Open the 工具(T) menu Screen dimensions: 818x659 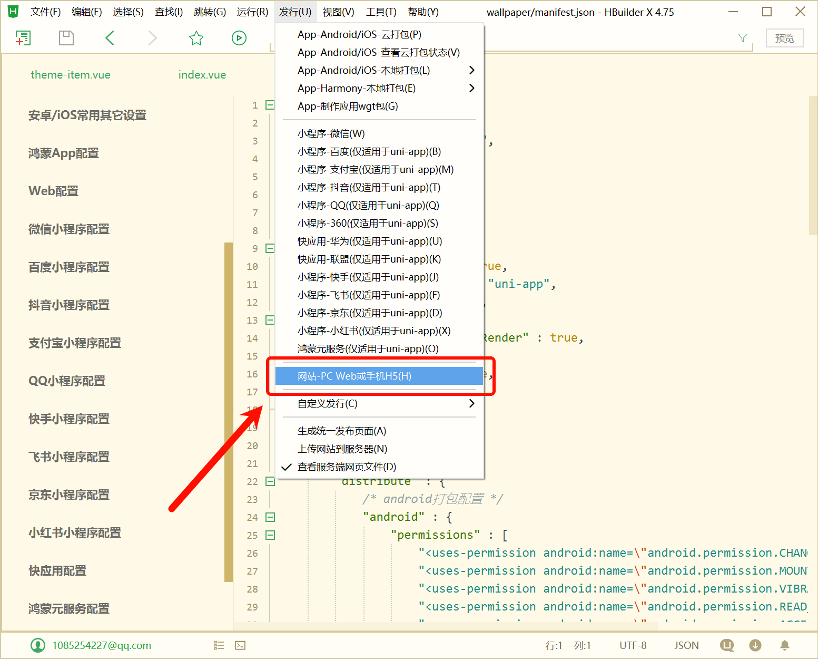pos(381,12)
